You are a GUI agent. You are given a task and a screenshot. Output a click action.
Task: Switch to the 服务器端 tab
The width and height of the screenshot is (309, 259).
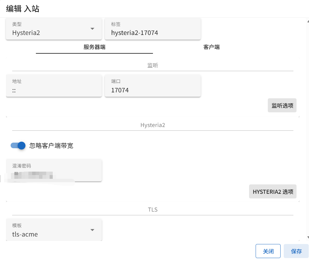pos(94,47)
